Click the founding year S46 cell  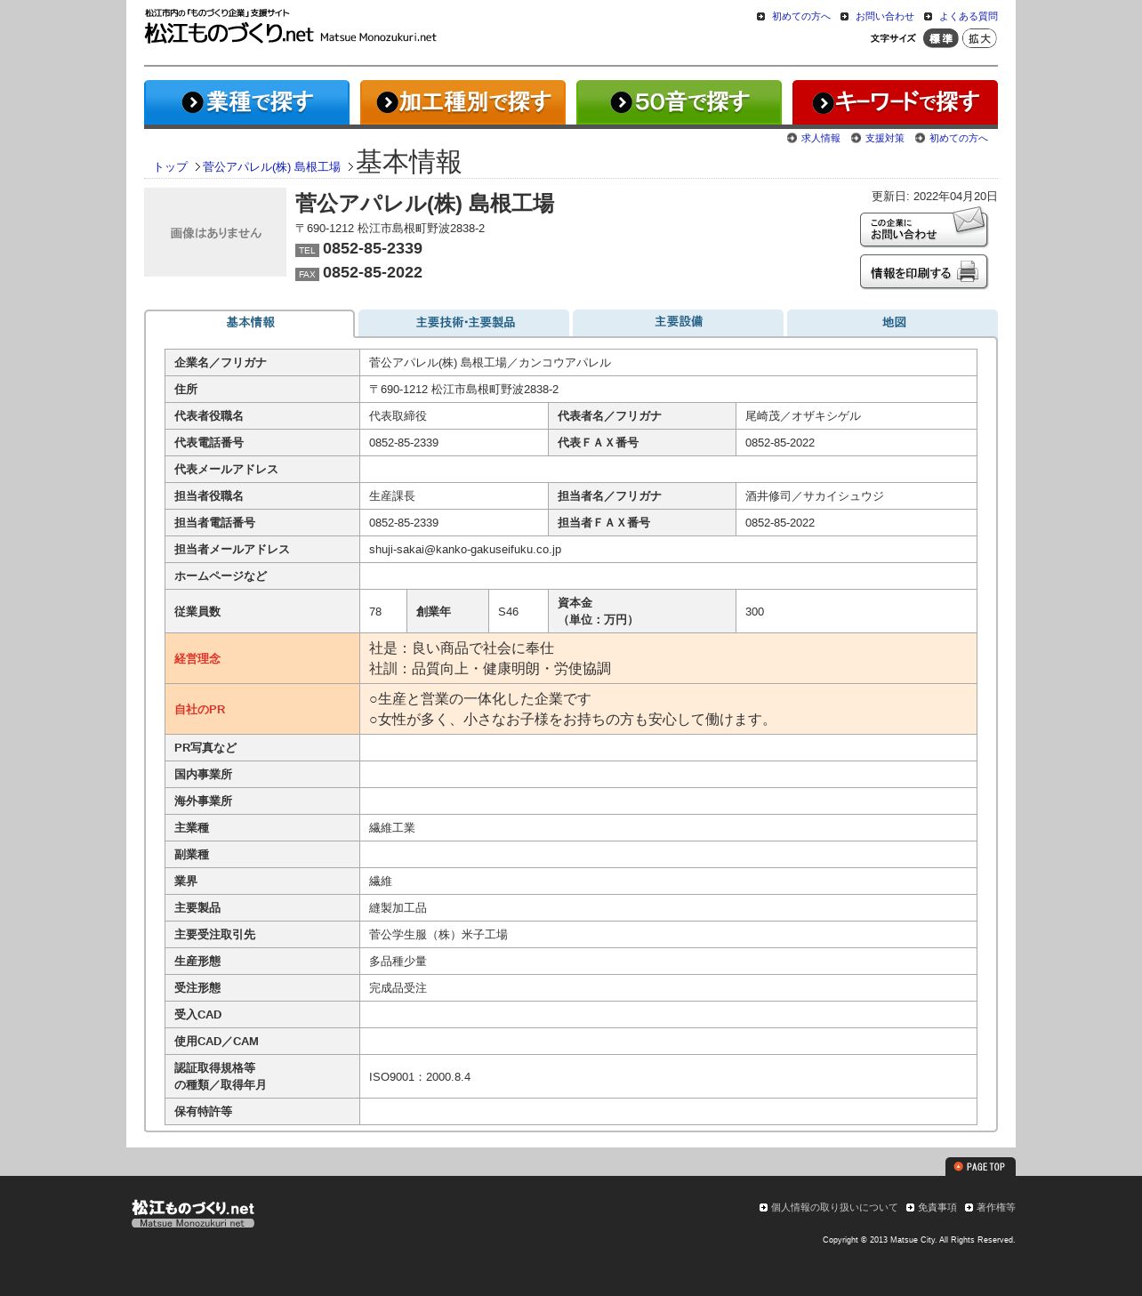click(519, 612)
